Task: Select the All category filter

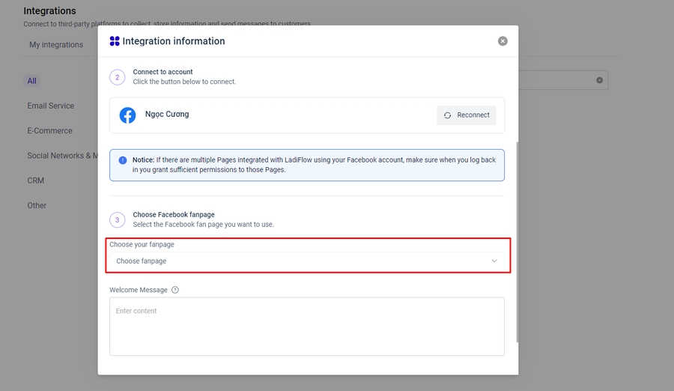Action: pos(31,81)
